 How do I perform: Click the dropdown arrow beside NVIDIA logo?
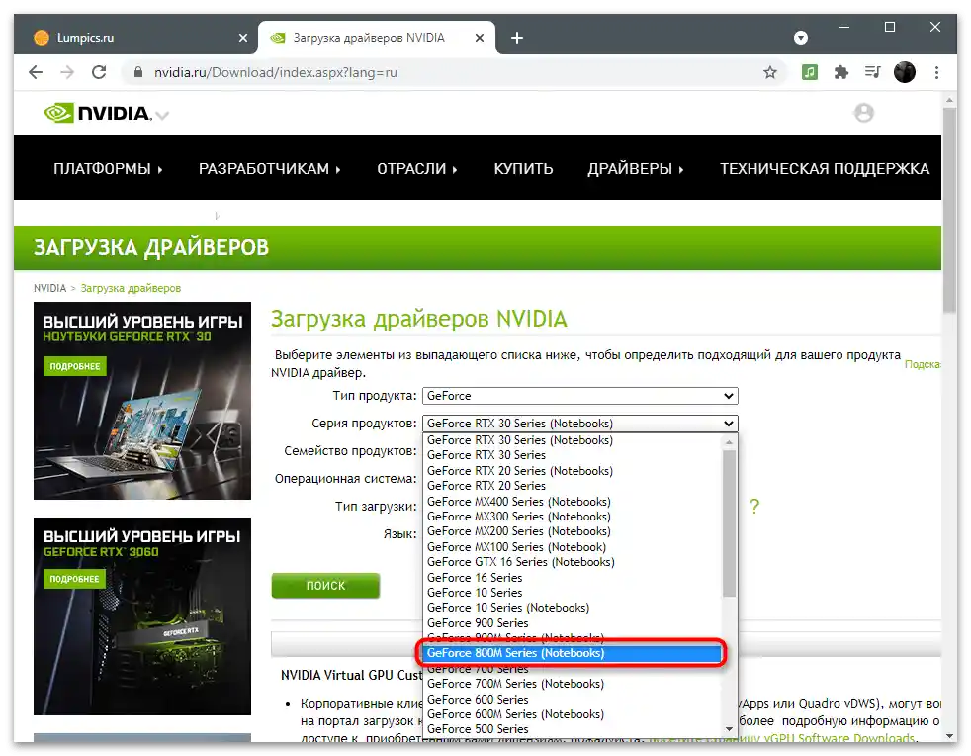[162, 115]
